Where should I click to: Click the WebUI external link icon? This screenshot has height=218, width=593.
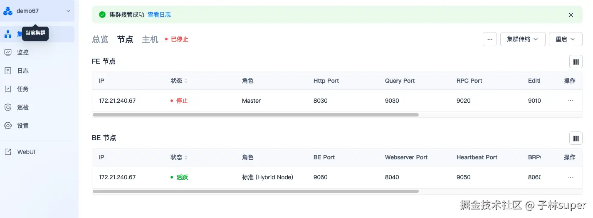point(8,152)
